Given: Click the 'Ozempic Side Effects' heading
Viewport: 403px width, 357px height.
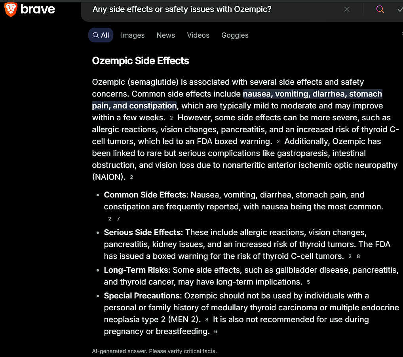Looking at the screenshot, I should [x=141, y=61].
